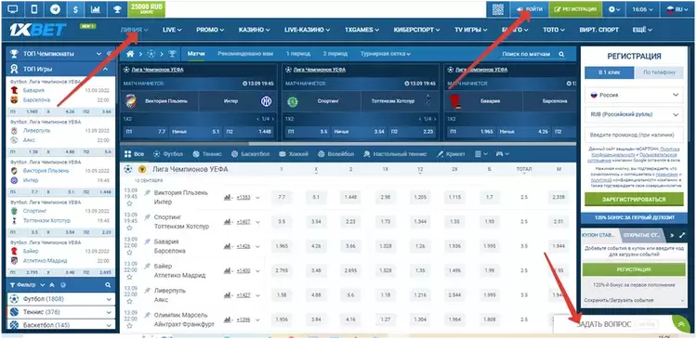Claim the 25000 RUB bonus banner
The image size is (697, 339).
(147, 9)
